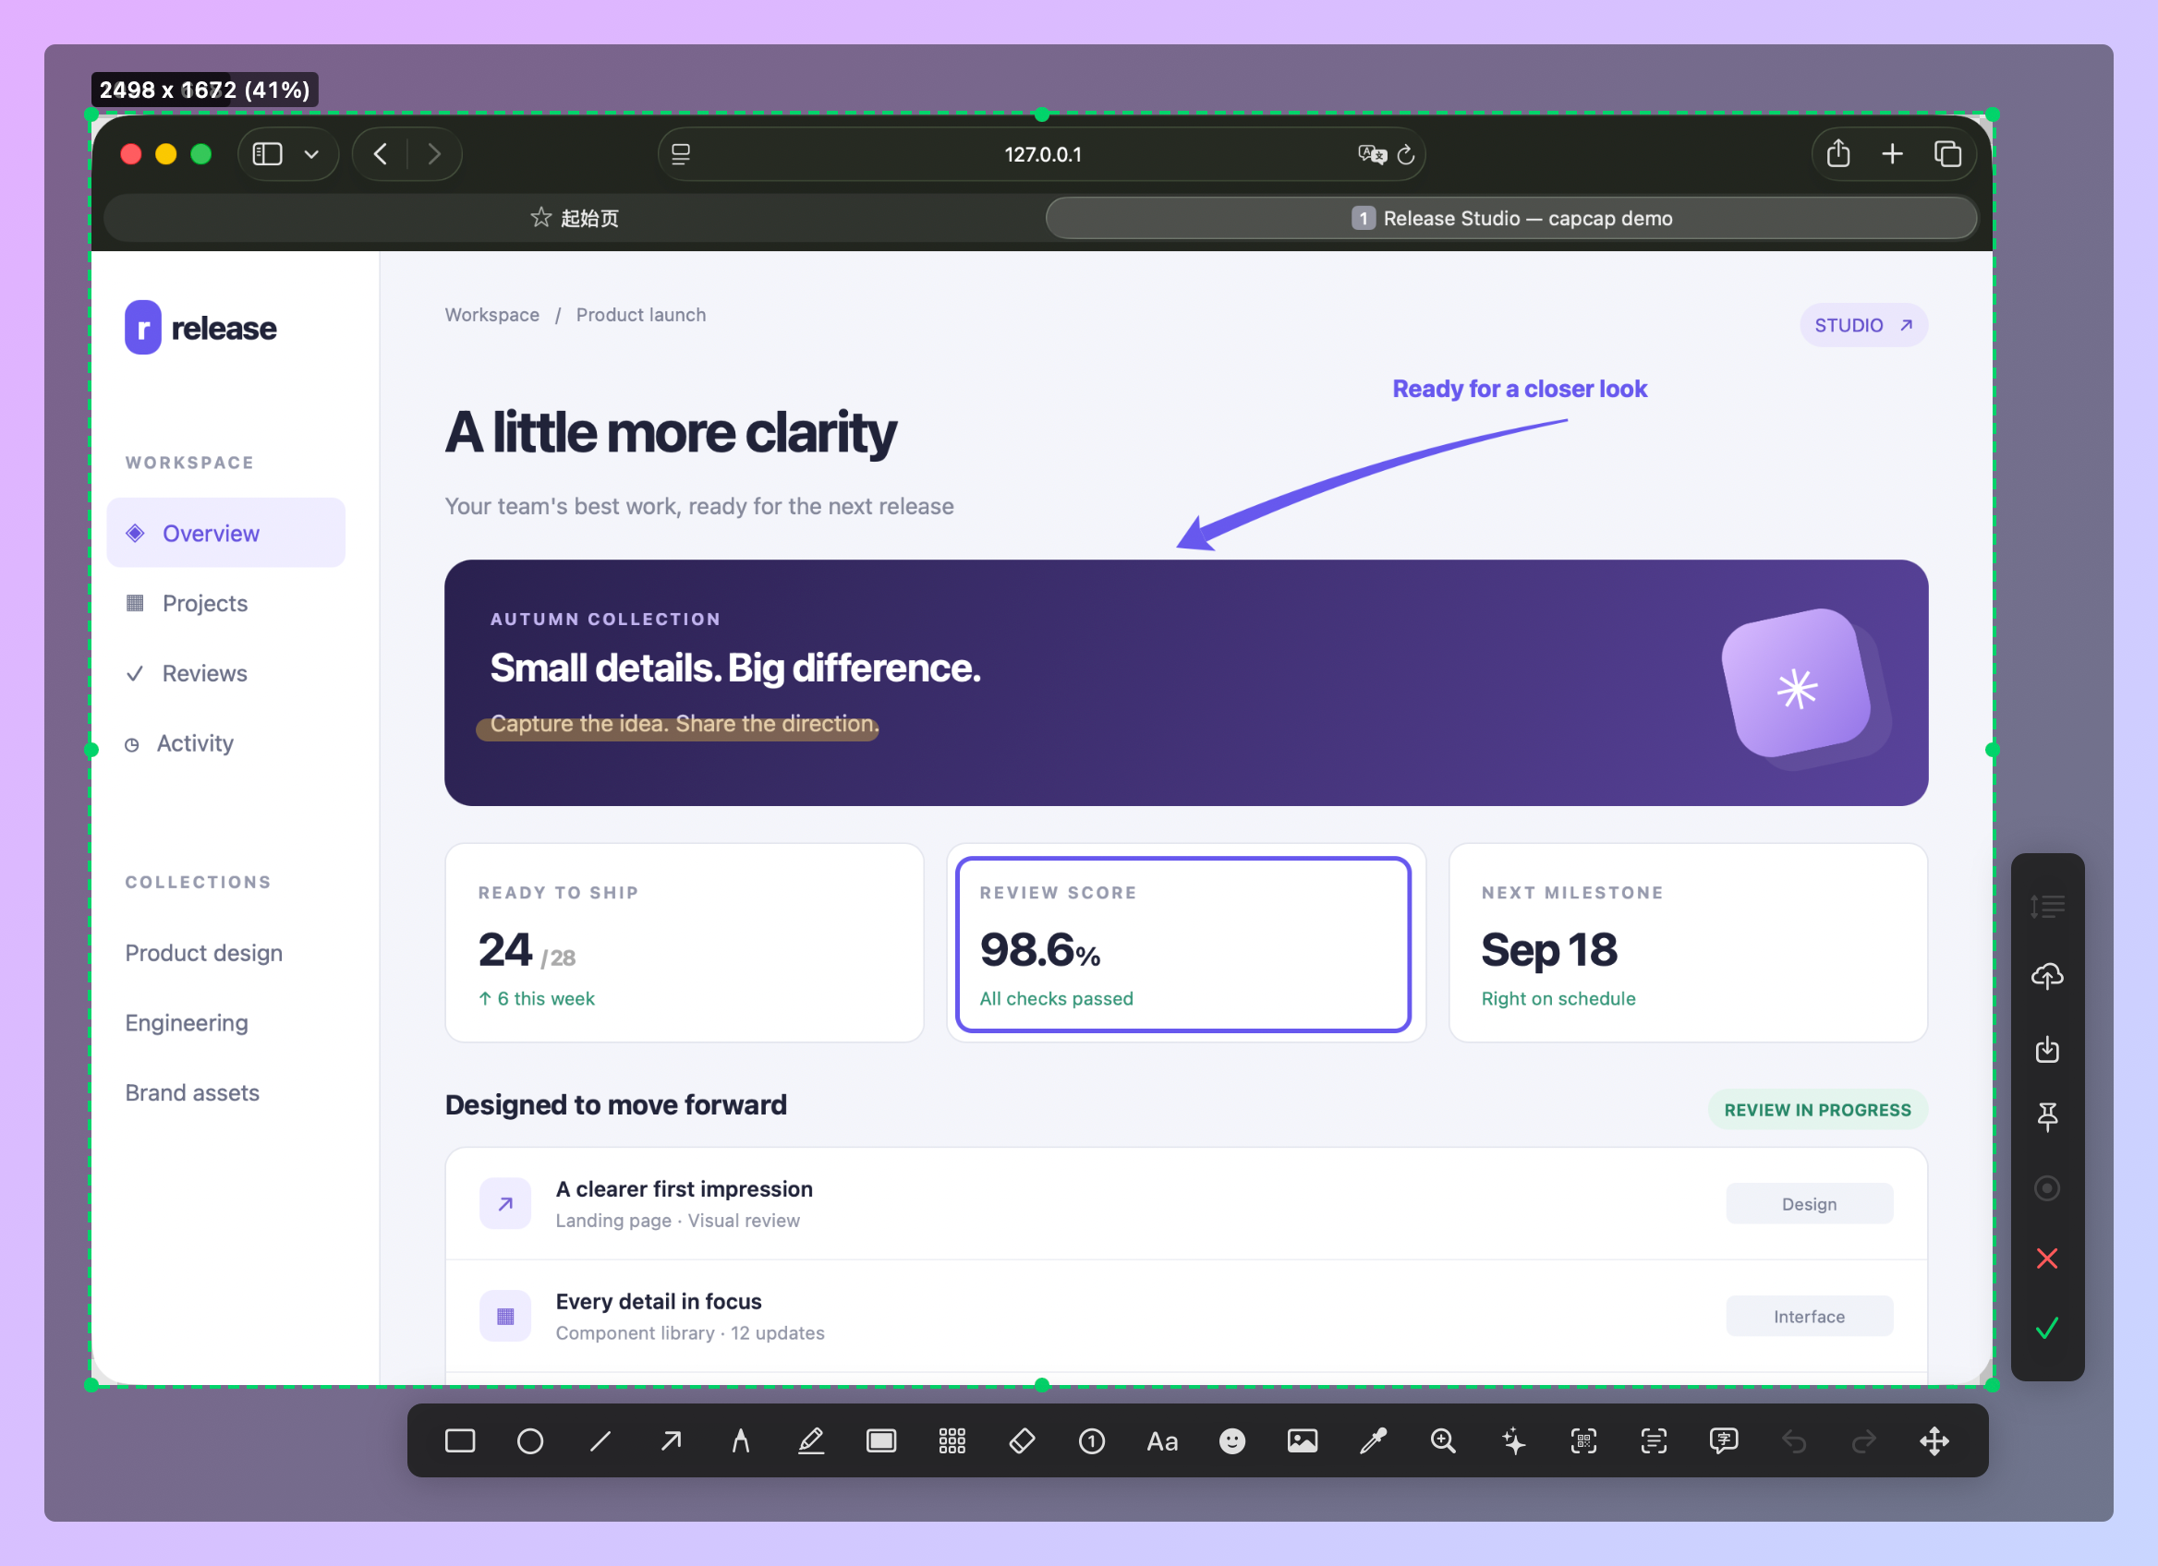Redo the last annotation
The image size is (2158, 1566).
tap(1864, 1441)
